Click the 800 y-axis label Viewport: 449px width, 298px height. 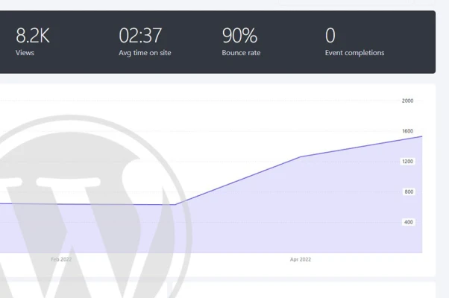(409, 191)
